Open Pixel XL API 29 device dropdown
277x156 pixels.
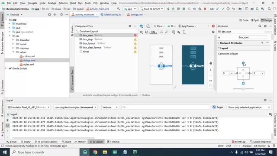[x=152, y=9]
